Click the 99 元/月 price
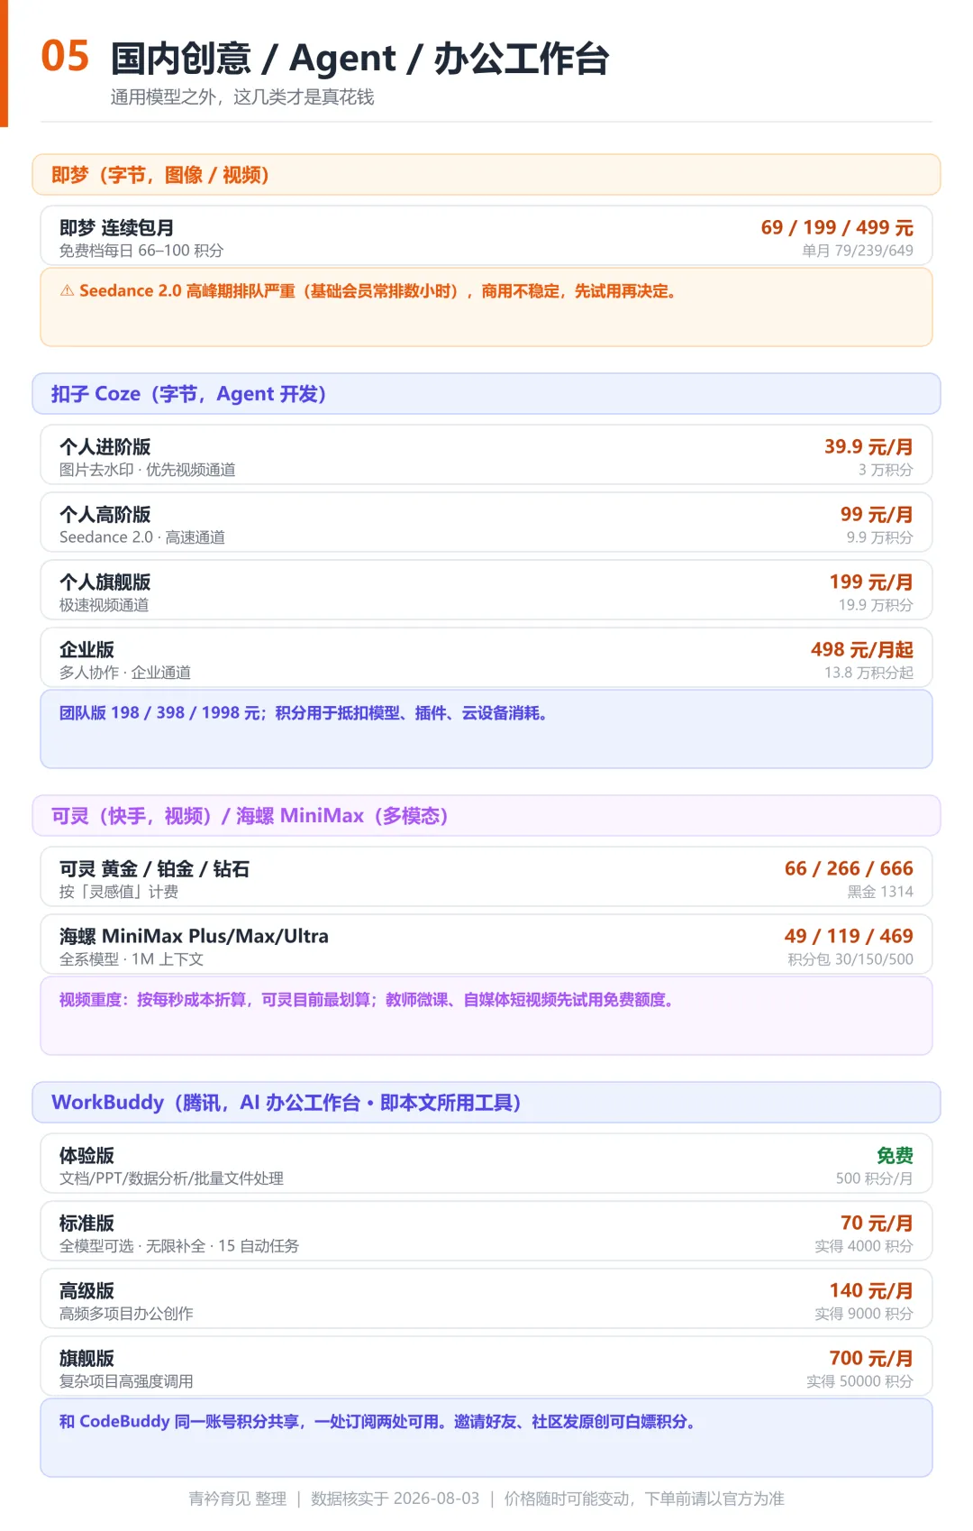Viewport: 973px width, 1531px height. 877,514
